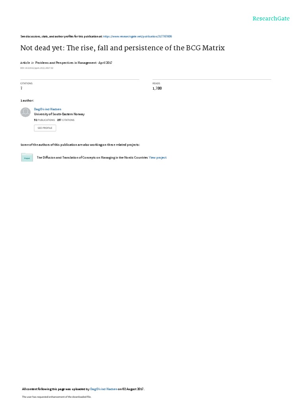Click the 52 publications stat
This screenshot has width=305, height=406.
point(44,120)
